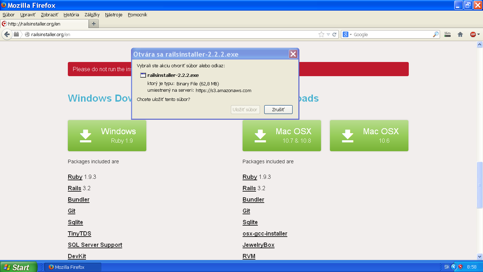The width and height of the screenshot is (483, 272).
Task: Open the Adblock Plus dropdown arrow
Action: tap(478, 34)
